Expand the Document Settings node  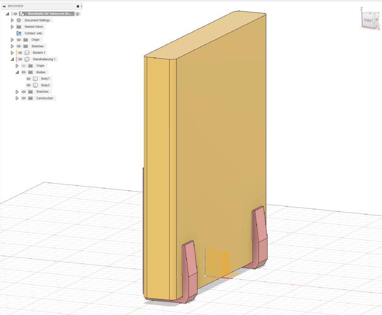tap(12, 20)
